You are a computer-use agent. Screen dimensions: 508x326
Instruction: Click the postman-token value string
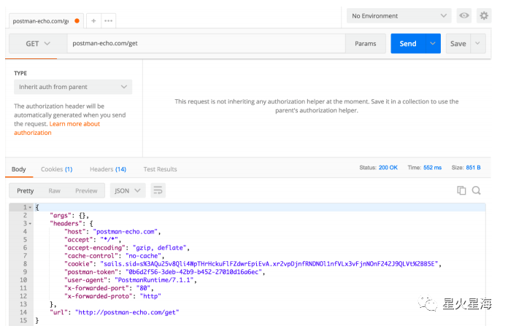[x=193, y=272]
